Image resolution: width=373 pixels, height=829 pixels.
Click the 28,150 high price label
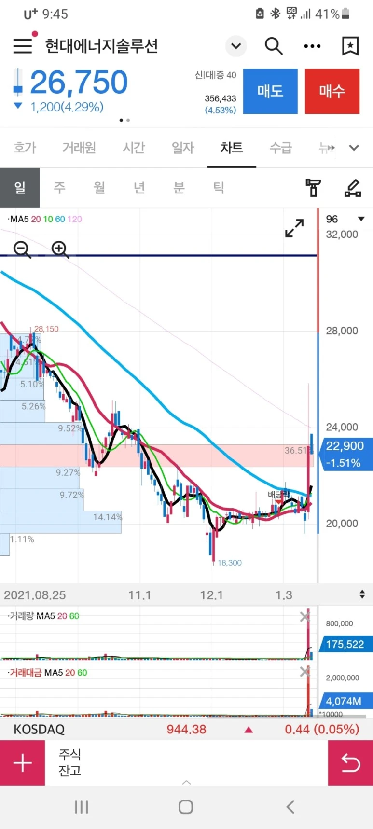coord(46,329)
